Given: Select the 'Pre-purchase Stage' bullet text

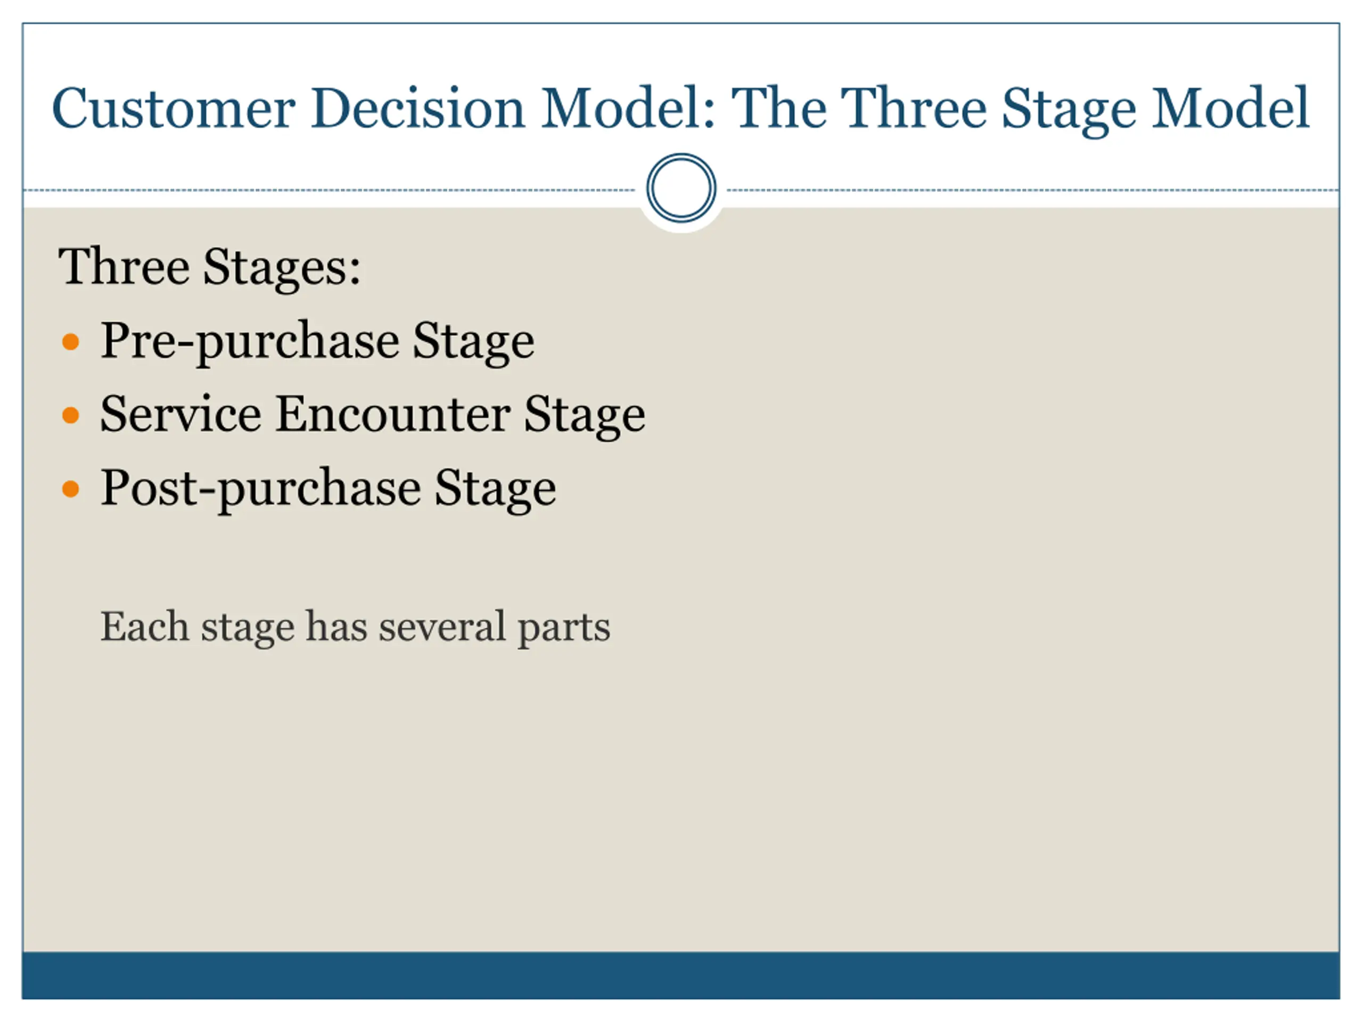Looking at the screenshot, I should point(317,341).
